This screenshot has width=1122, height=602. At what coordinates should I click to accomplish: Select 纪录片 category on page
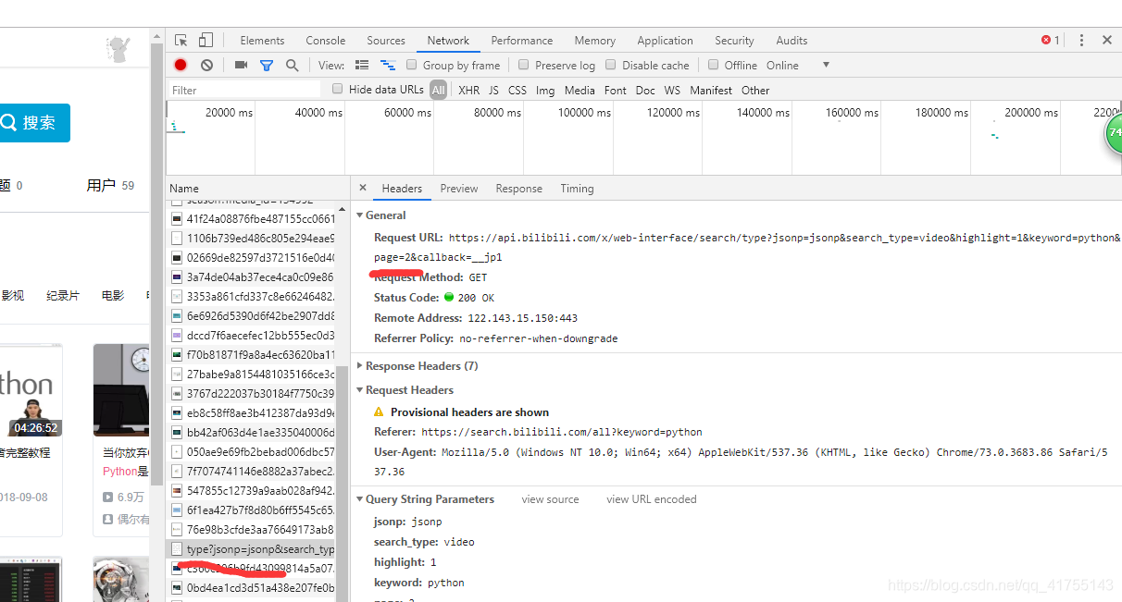(63, 295)
